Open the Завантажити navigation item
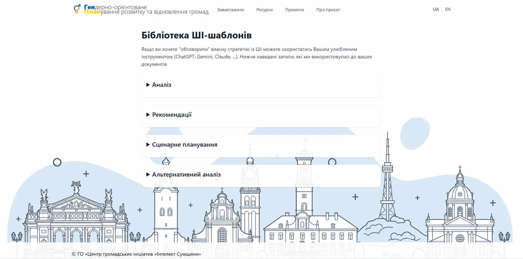 click(x=230, y=10)
